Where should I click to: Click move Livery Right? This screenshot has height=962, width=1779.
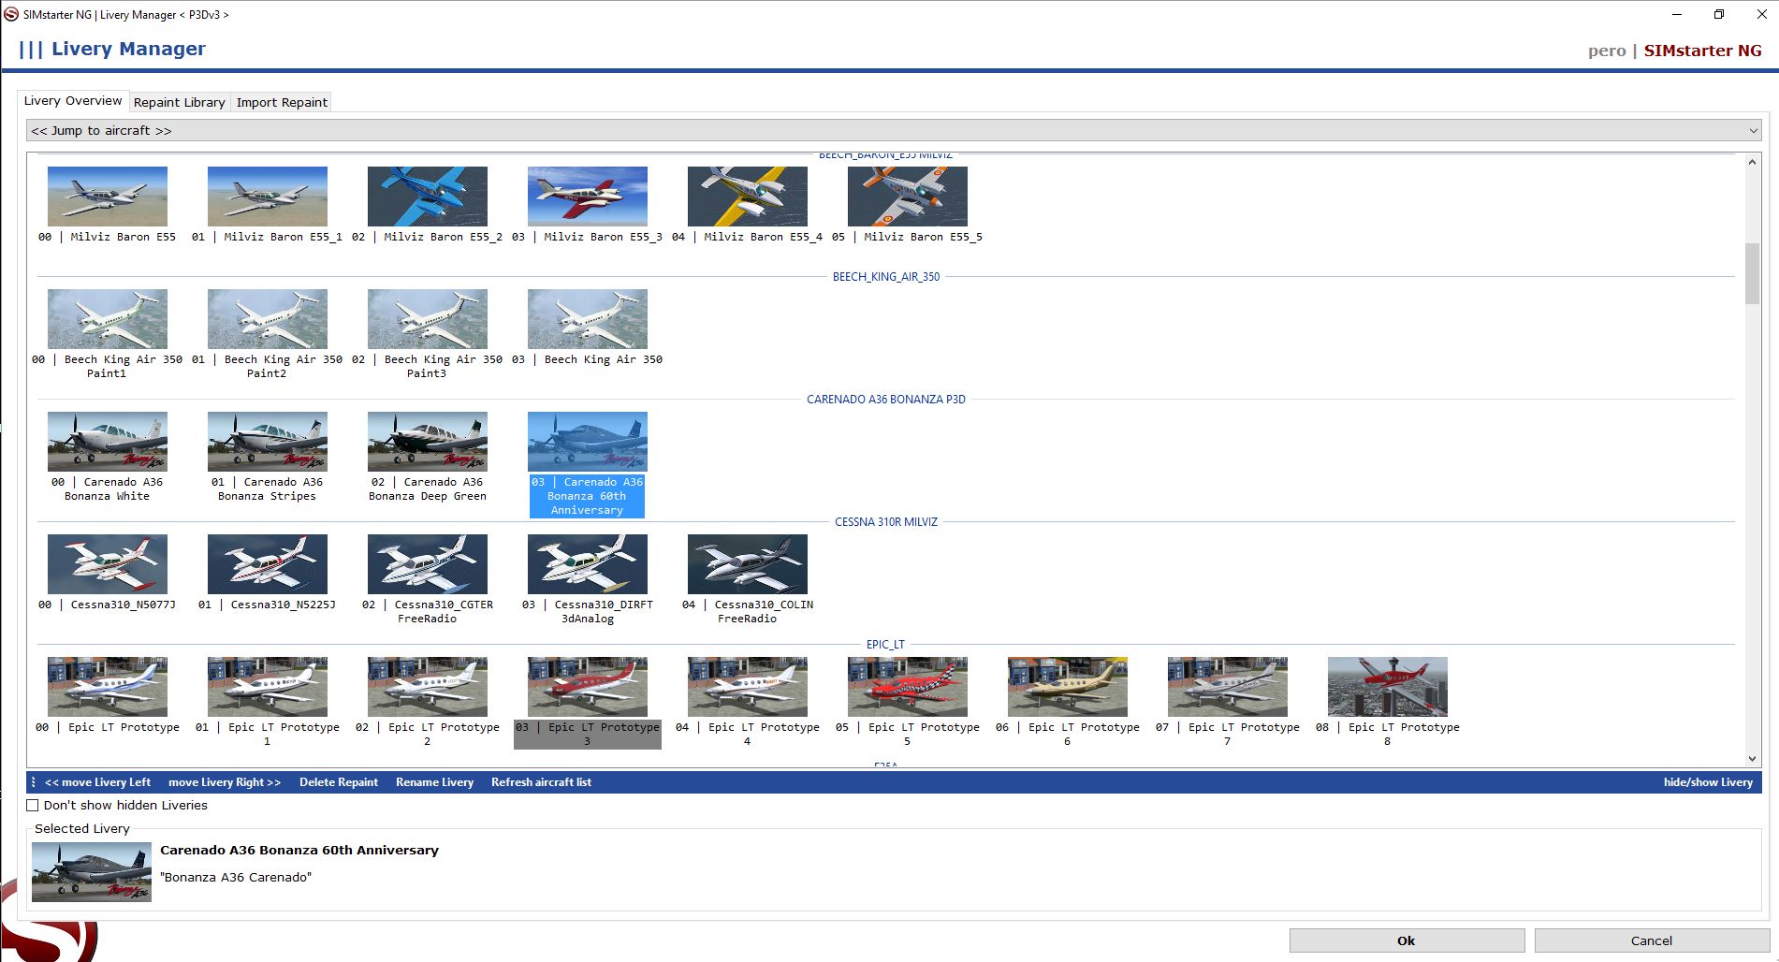click(225, 782)
